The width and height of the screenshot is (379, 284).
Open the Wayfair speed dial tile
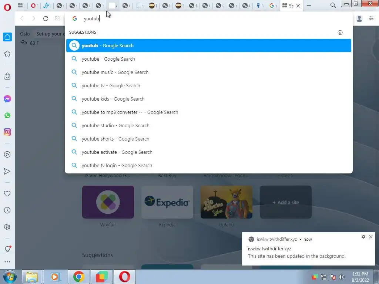click(108, 202)
